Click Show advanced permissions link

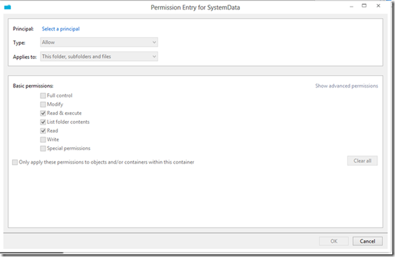[346, 86]
